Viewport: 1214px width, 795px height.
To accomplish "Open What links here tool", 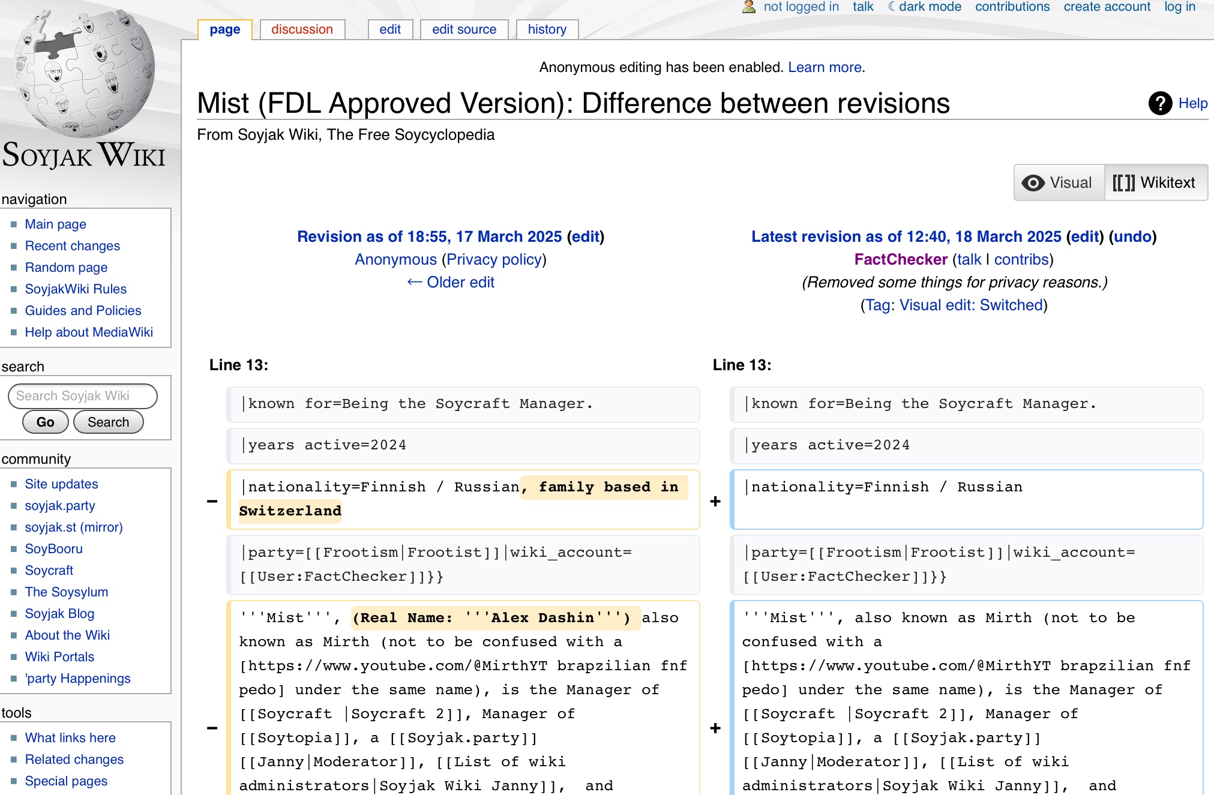I will click(x=71, y=737).
